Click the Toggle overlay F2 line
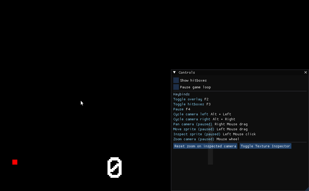 (191, 99)
